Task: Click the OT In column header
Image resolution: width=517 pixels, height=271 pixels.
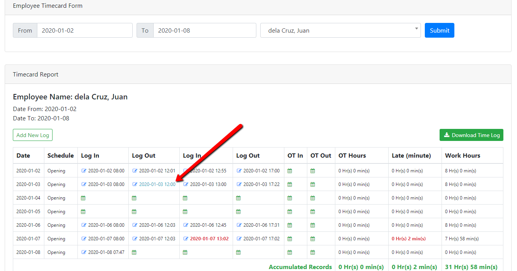Action: 295,156
